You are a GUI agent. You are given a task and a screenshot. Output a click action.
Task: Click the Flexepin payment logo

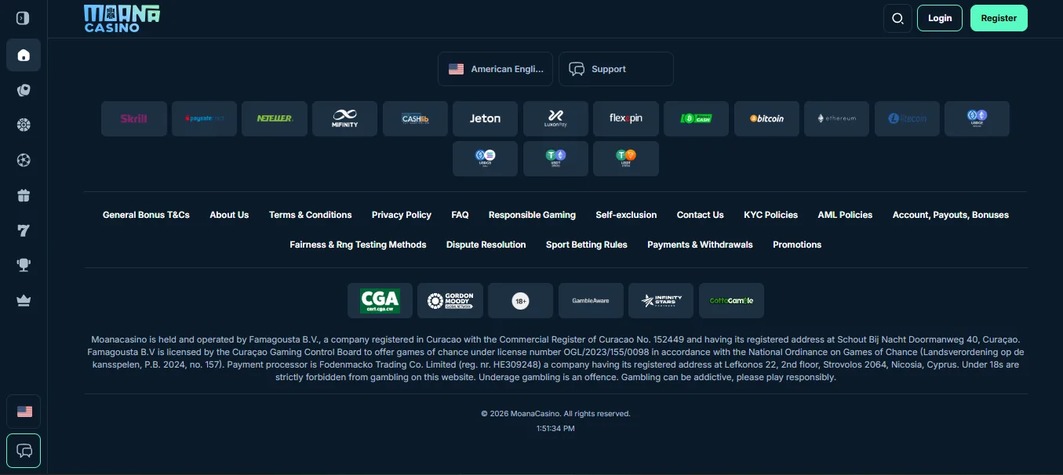(x=626, y=118)
